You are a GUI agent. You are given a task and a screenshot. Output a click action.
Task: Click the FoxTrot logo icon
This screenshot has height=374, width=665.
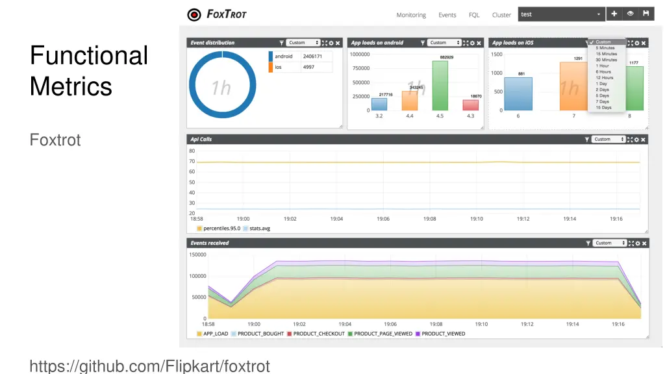pyautogui.click(x=194, y=15)
